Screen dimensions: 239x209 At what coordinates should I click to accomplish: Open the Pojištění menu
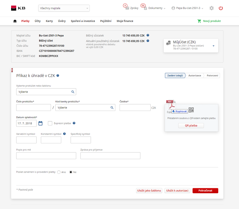(x=106, y=21)
